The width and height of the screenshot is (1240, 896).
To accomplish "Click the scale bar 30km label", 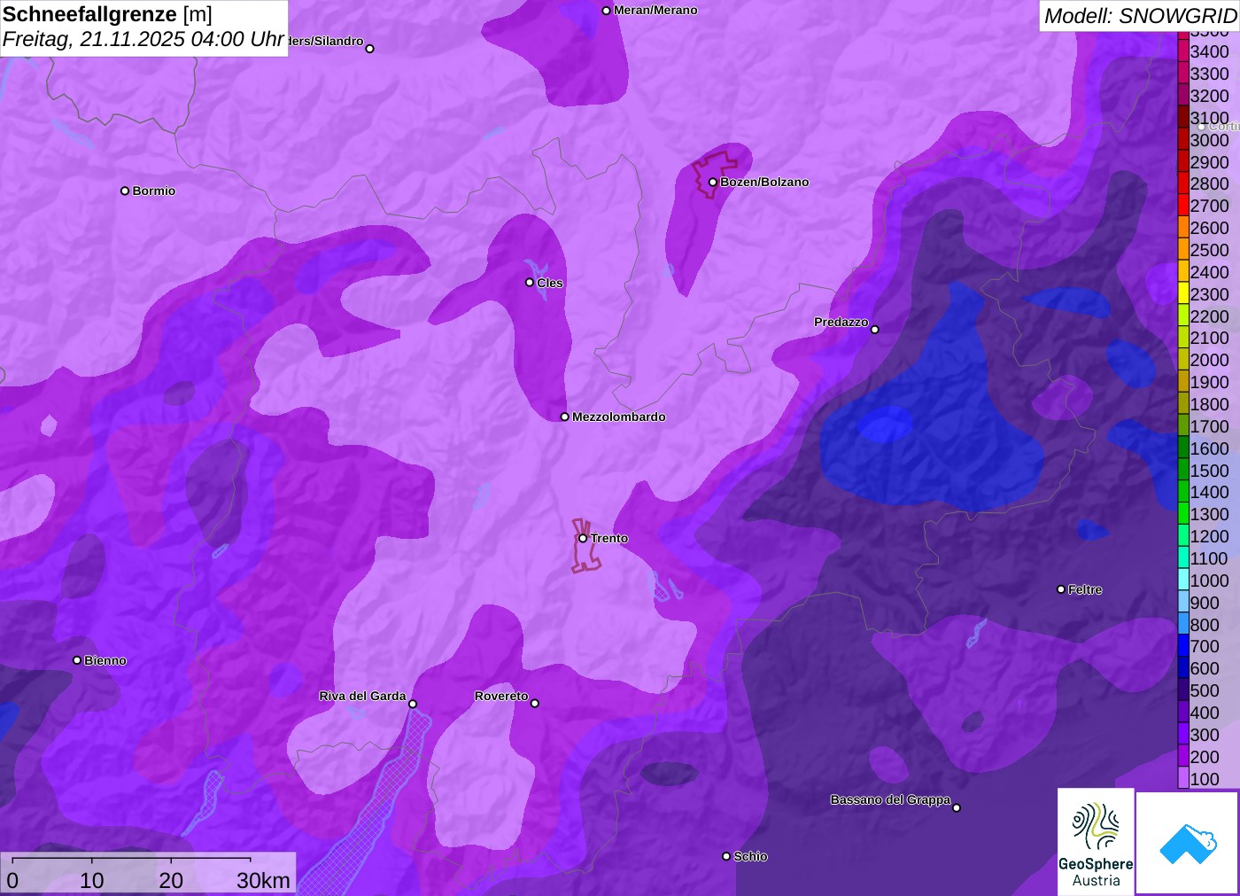I will (x=263, y=881).
